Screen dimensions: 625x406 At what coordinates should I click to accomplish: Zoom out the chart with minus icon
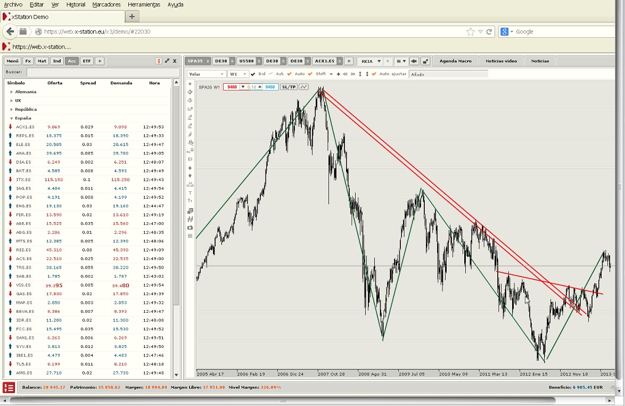pyautogui.click(x=331, y=74)
